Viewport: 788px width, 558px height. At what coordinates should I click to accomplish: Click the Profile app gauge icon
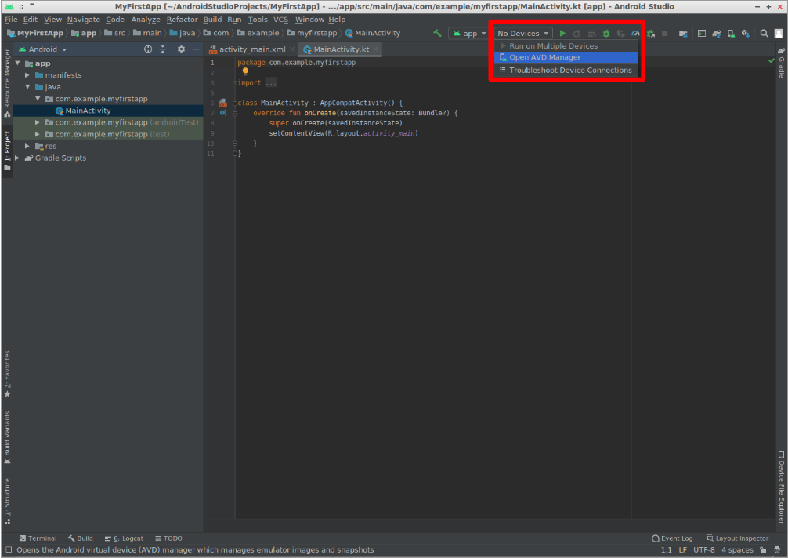[x=635, y=33]
